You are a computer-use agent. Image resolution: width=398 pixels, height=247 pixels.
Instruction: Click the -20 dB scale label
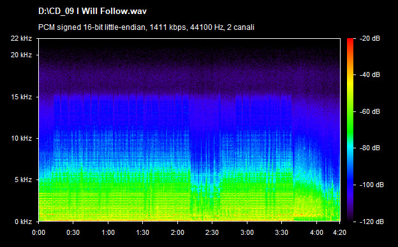(x=370, y=38)
